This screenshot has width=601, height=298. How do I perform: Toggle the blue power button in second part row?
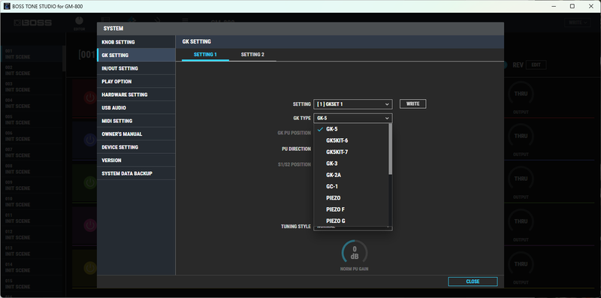tap(89, 140)
